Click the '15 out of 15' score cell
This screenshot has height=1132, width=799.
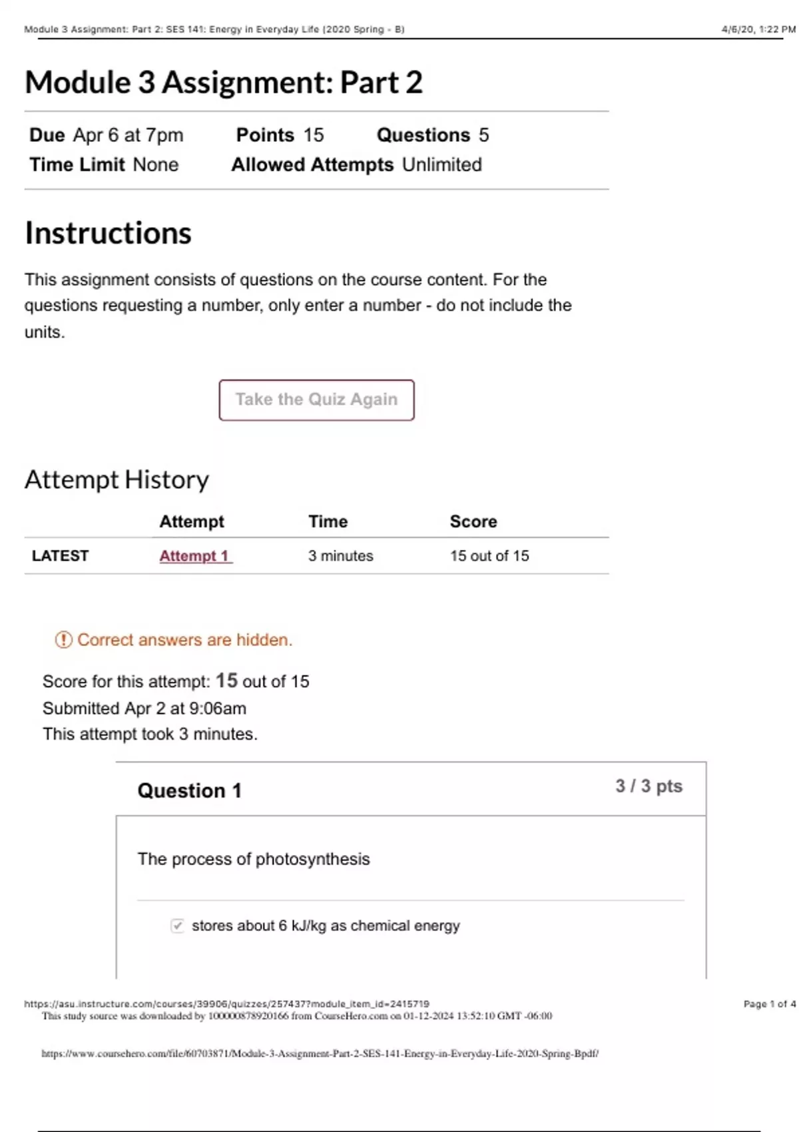(x=489, y=556)
